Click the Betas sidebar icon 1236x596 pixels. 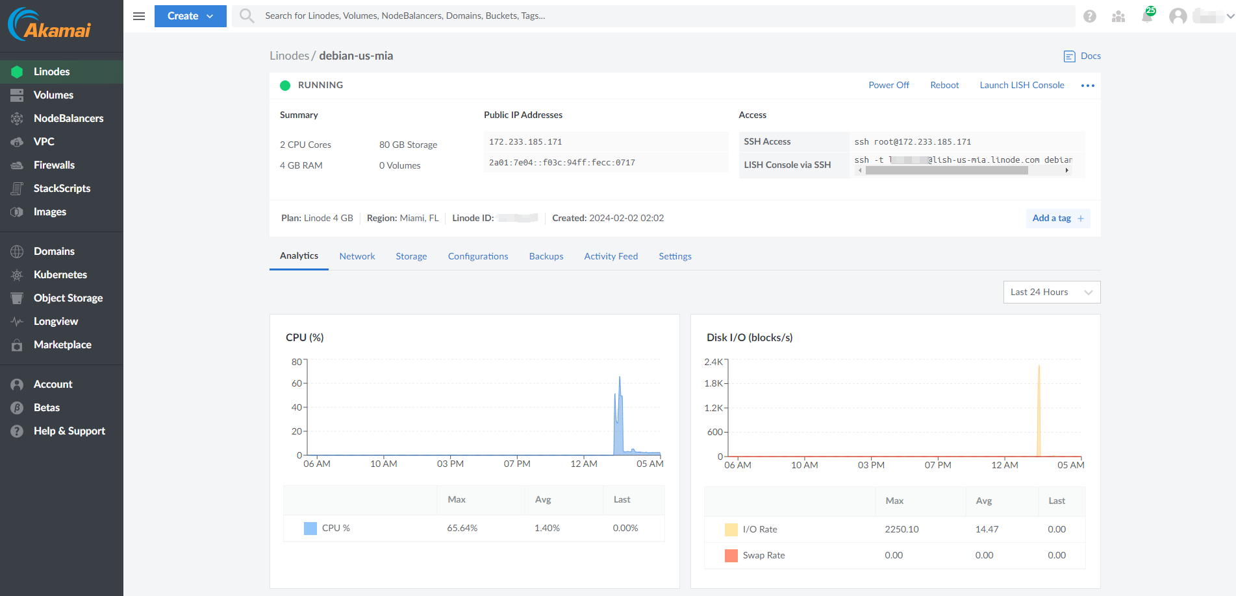point(17,407)
